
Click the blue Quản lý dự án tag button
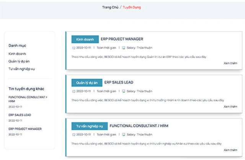tap(87, 82)
